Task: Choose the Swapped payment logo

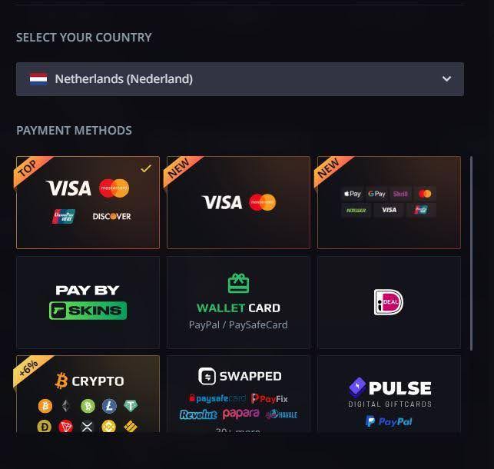Action: click(x=240, y=376)
